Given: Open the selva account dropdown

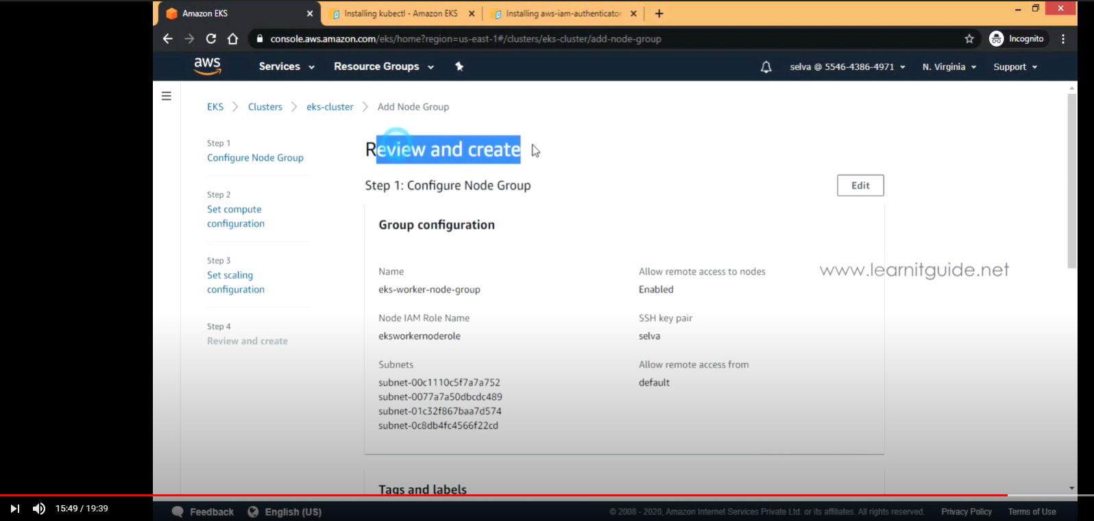Looking at the screenshot, I should (x=847, y=67).
